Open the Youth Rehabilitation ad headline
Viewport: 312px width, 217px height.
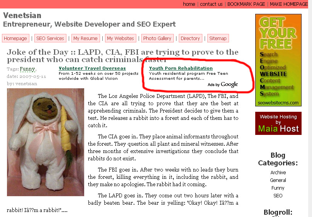tap(181, 68)
